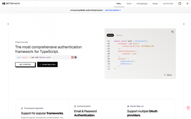Click code line 01 export const auth
This screenshot has height=119, width=191.
click(x=131, y=41)
